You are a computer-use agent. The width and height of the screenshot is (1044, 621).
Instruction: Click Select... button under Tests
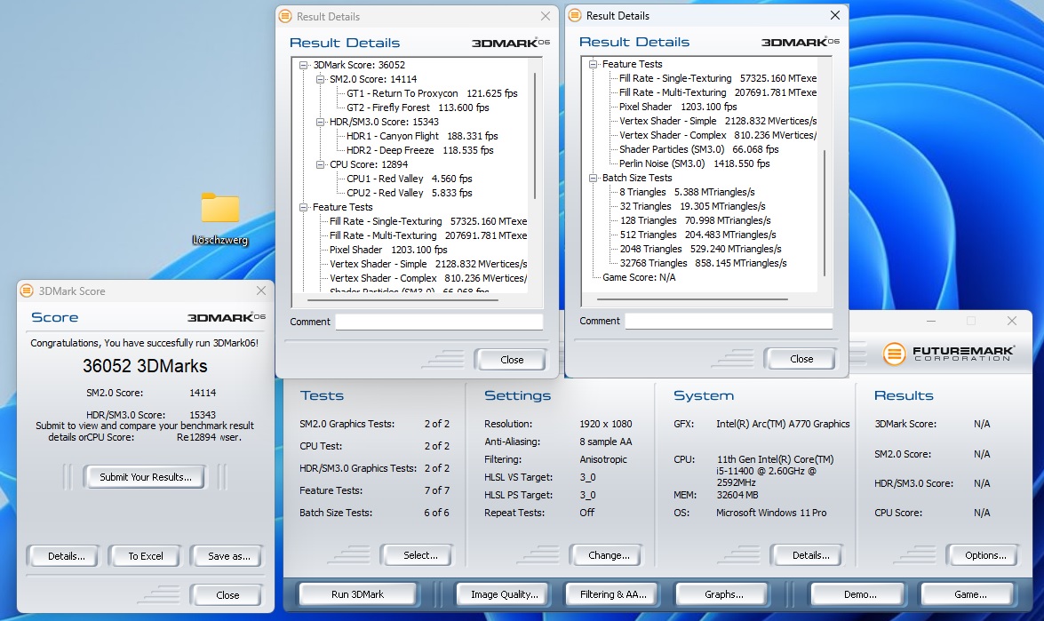[419, 555]
